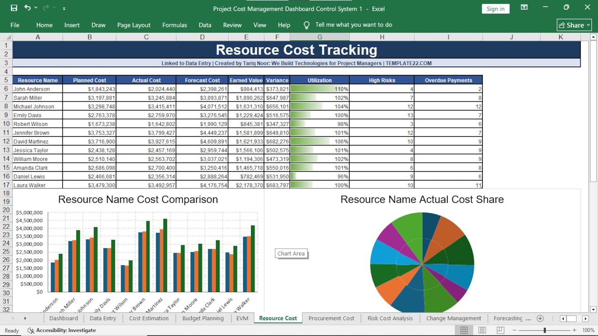
Task: Switch to the Dashboard sheet tab
Action: tap(64, 318)
